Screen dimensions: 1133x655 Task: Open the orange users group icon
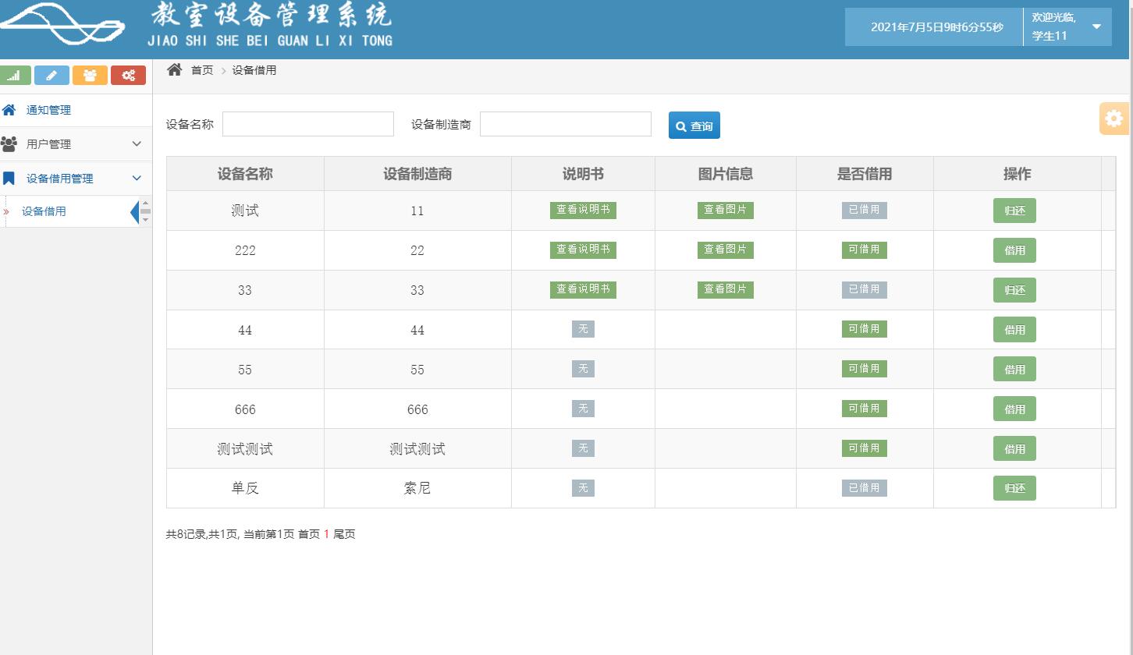(x=90, y=75)
